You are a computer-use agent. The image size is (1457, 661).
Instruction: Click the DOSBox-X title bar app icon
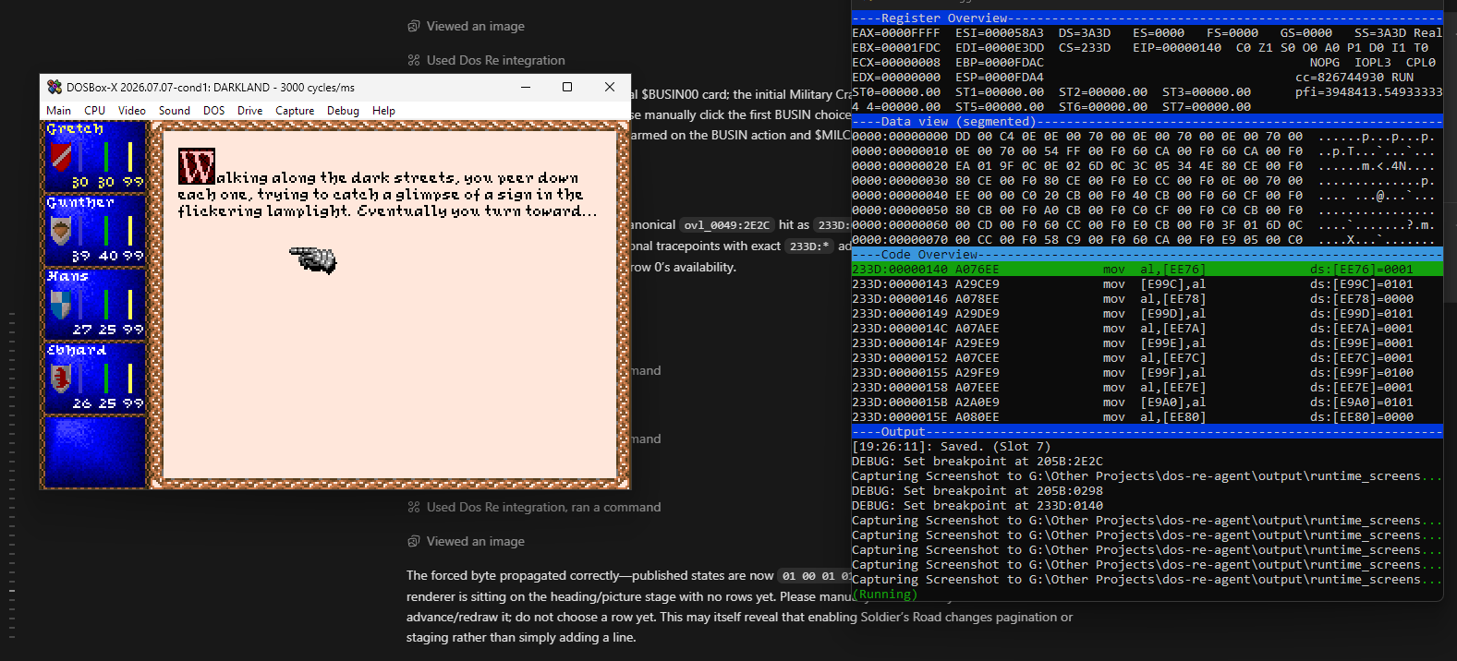coord(55,87)
